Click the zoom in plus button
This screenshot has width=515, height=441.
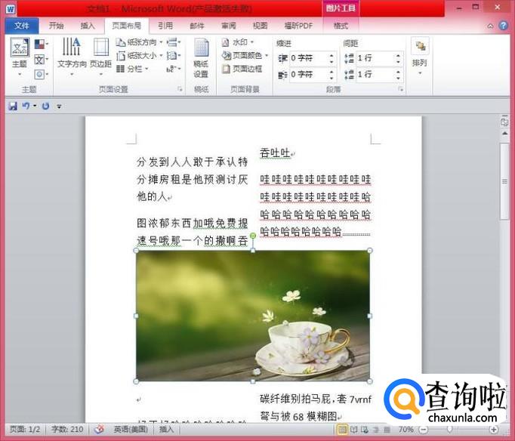(493, 429)
